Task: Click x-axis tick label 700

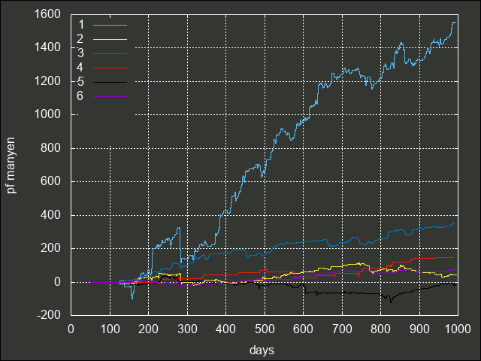Action: point(343,329)
